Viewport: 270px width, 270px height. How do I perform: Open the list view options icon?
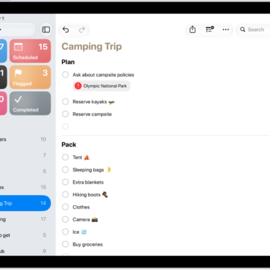209,30
